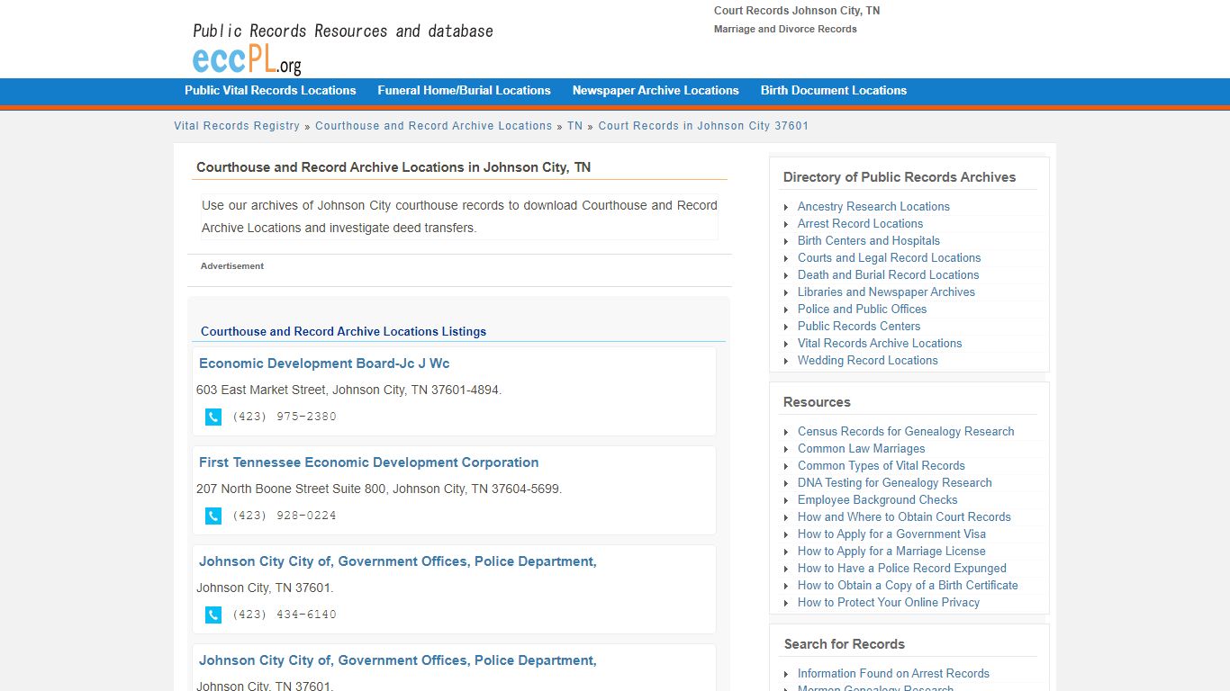Open Courts and Legal Record Locations link
Viewport: 1230px width, 691px height.
889,257
